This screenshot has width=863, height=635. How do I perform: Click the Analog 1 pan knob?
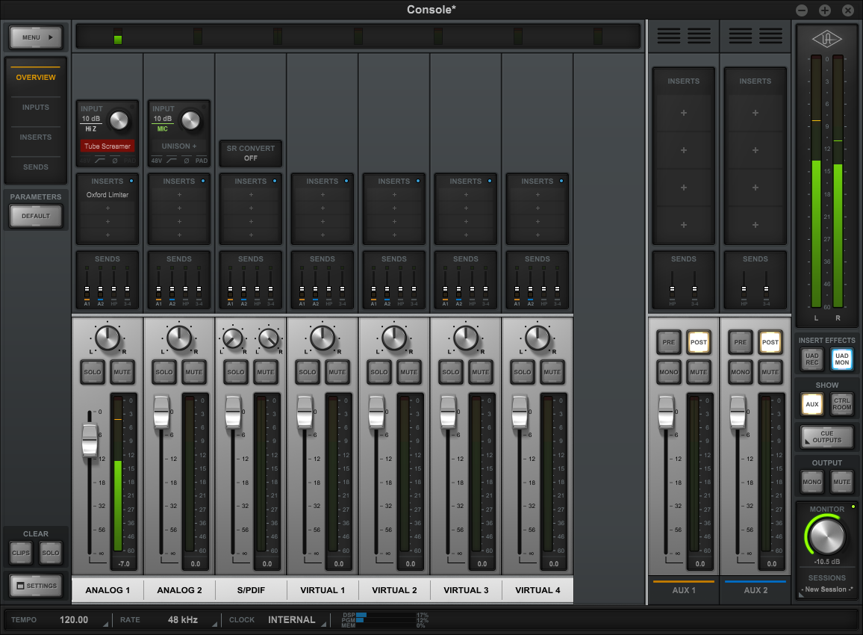coord(108,338)
